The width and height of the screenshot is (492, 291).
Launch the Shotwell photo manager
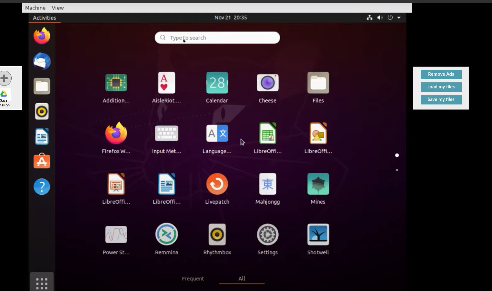click(318, 240)
